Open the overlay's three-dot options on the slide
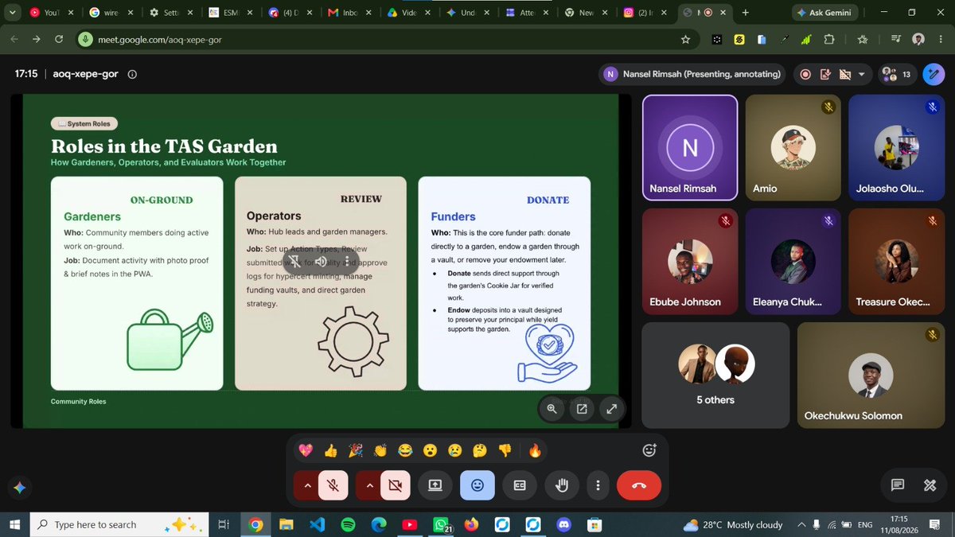955x537 pixels. pyautogui.click(x=347, y=261)
